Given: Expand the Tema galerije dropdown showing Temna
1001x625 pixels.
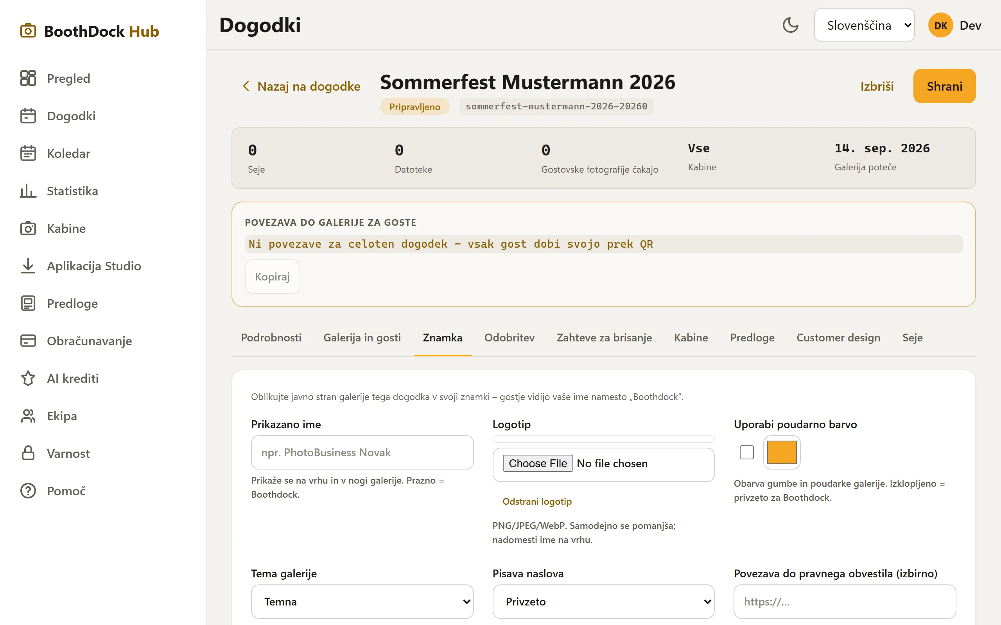Looking at the screenshot, I should tap(362, 602).
